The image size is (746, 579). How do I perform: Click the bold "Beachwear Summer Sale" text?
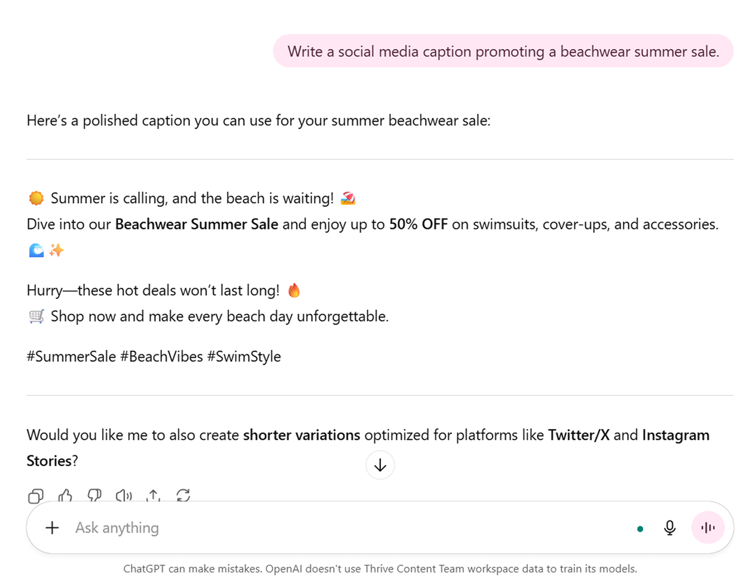(x=197, y=225)
